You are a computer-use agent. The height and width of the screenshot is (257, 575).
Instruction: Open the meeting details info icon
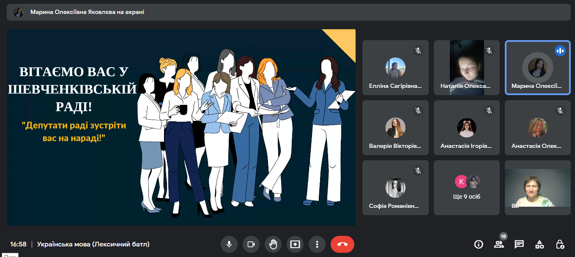point(479,244)
